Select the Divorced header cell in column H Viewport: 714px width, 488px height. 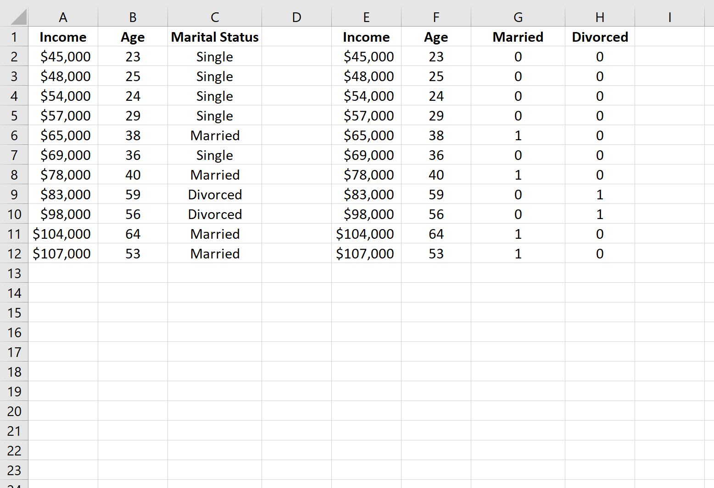[599, 37]
